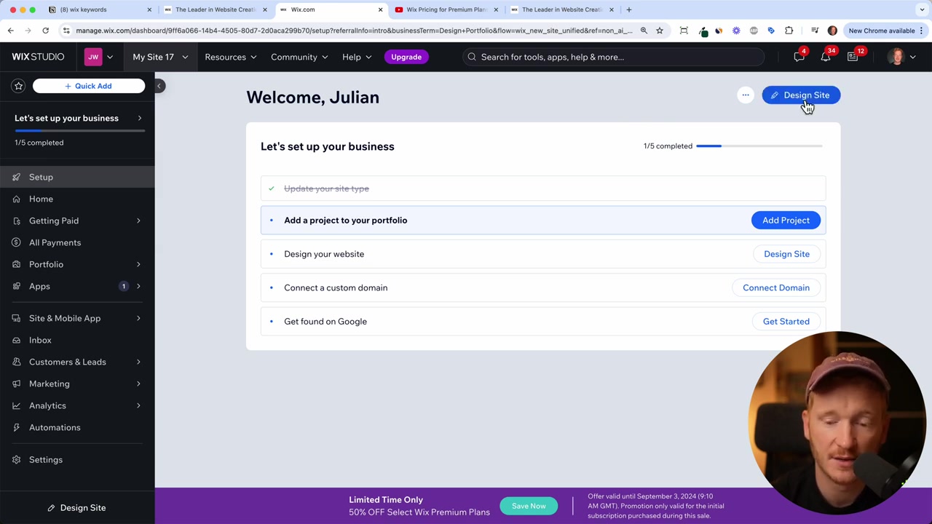Expand Portfolio sidebar section

(77, 264)
